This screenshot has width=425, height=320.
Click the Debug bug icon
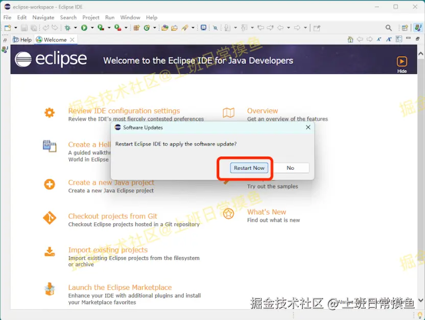67,28
